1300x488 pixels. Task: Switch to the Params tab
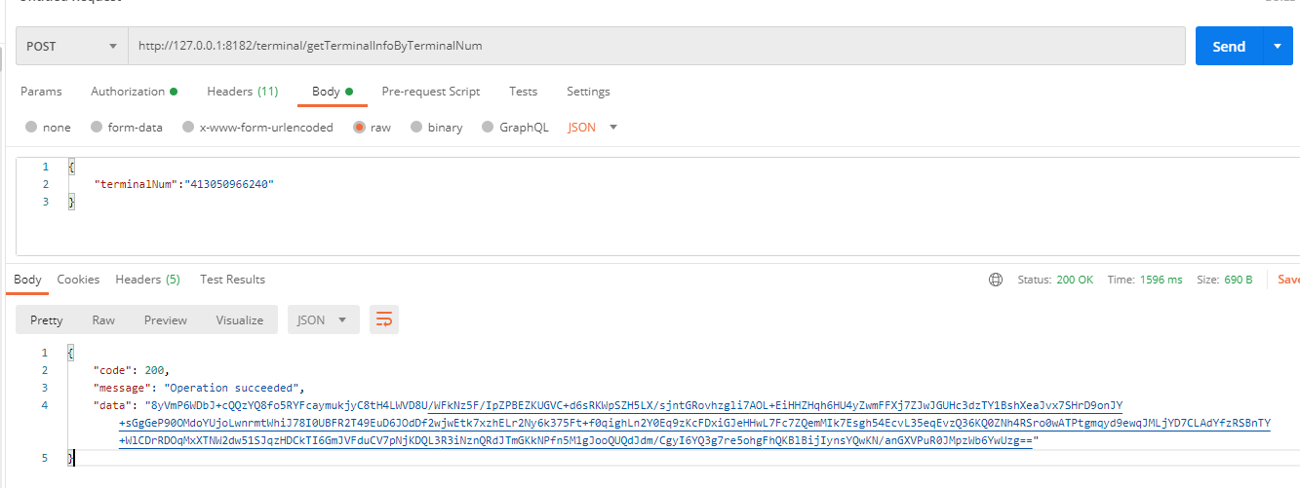tap(41, 92)
